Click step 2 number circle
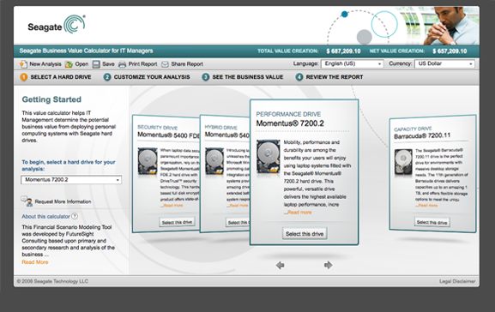 [107, 77]
